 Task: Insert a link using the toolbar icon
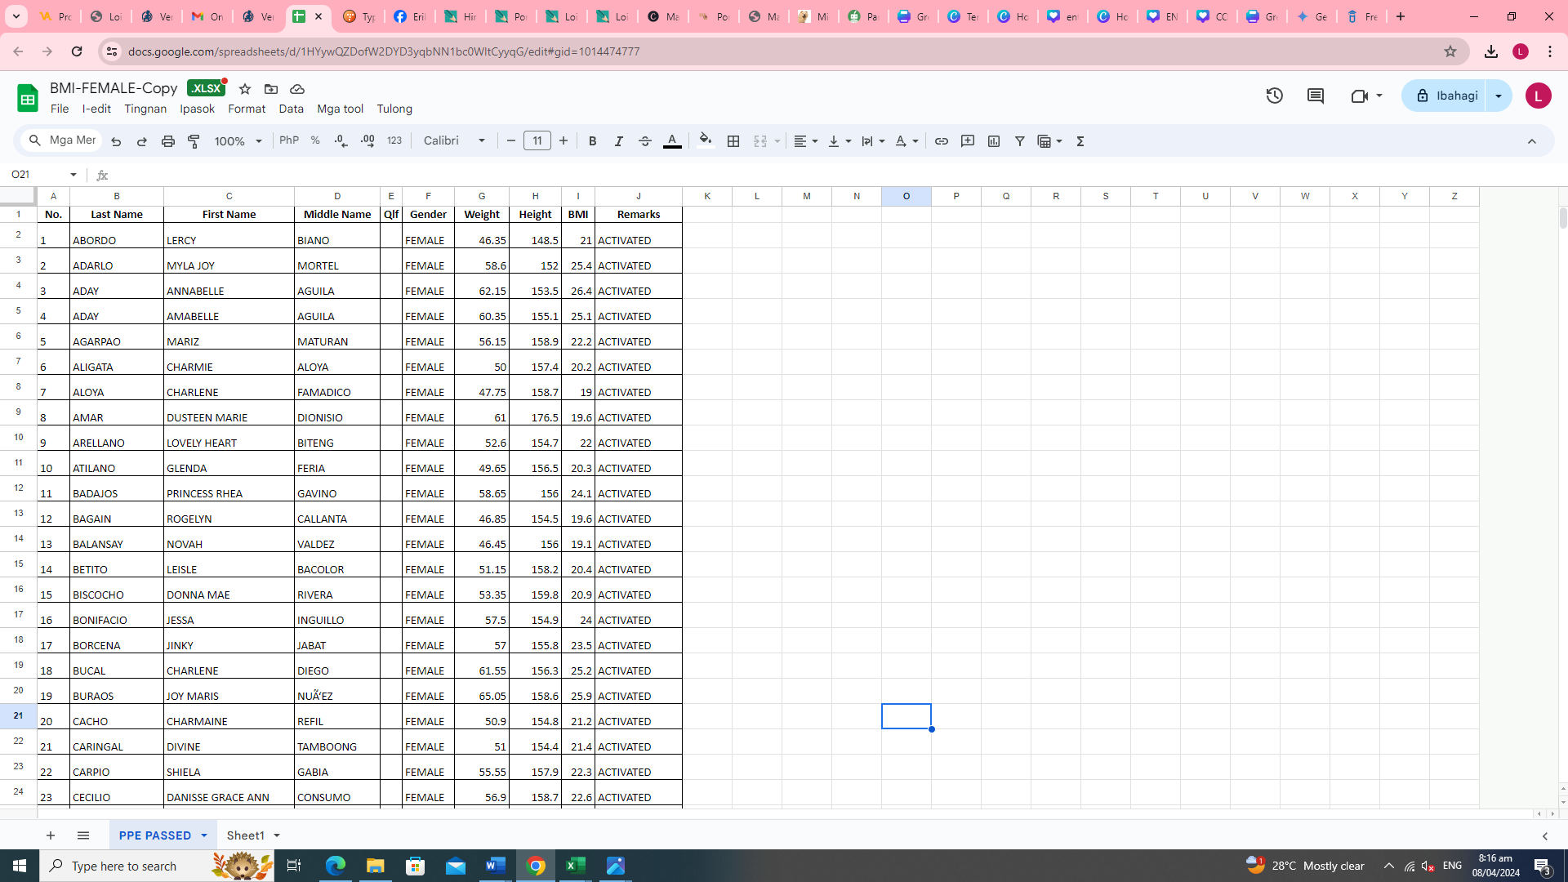click(x=941, y=140)
